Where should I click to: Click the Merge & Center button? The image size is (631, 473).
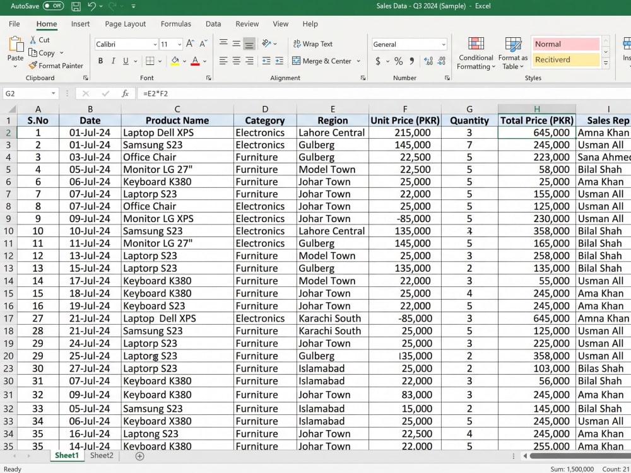[x=322, y=61]
